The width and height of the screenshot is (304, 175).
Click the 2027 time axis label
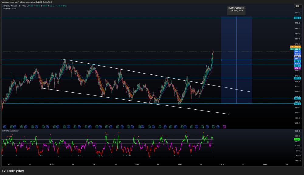pos(265,165)
